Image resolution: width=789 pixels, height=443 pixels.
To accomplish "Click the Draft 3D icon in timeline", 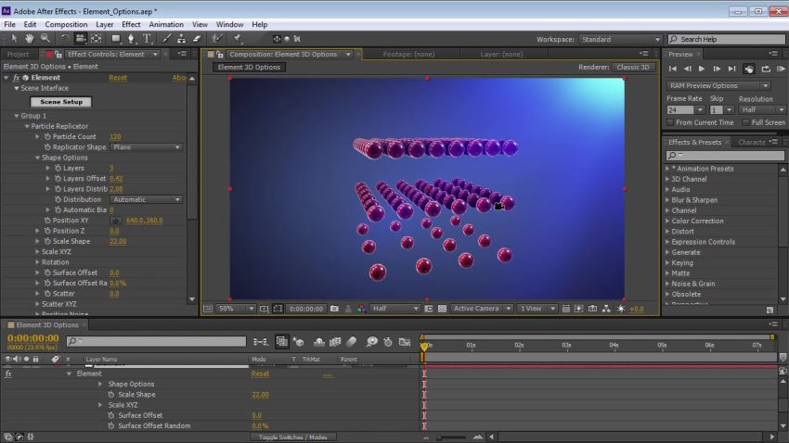I will 298,342.
